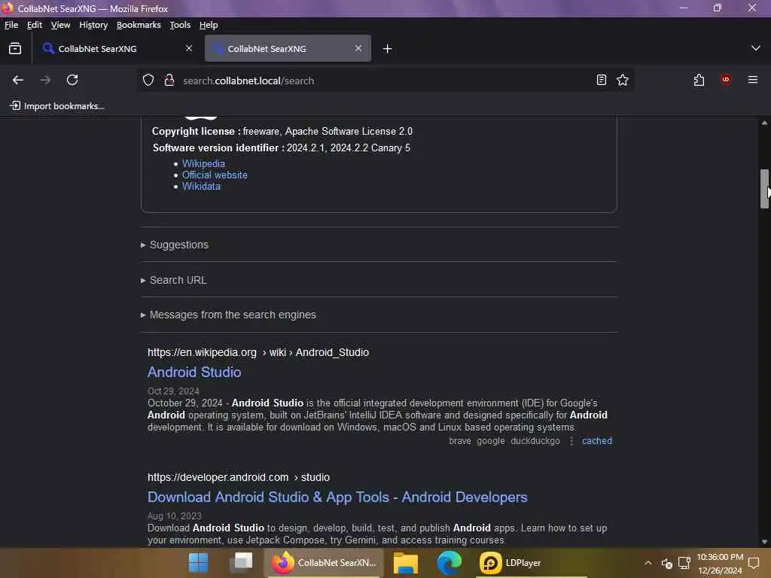771x578 pixels.
Task: Reload the current page
Action: (x=72, y=80)
